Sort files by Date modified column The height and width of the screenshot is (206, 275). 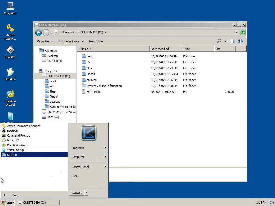click(160, 49)
